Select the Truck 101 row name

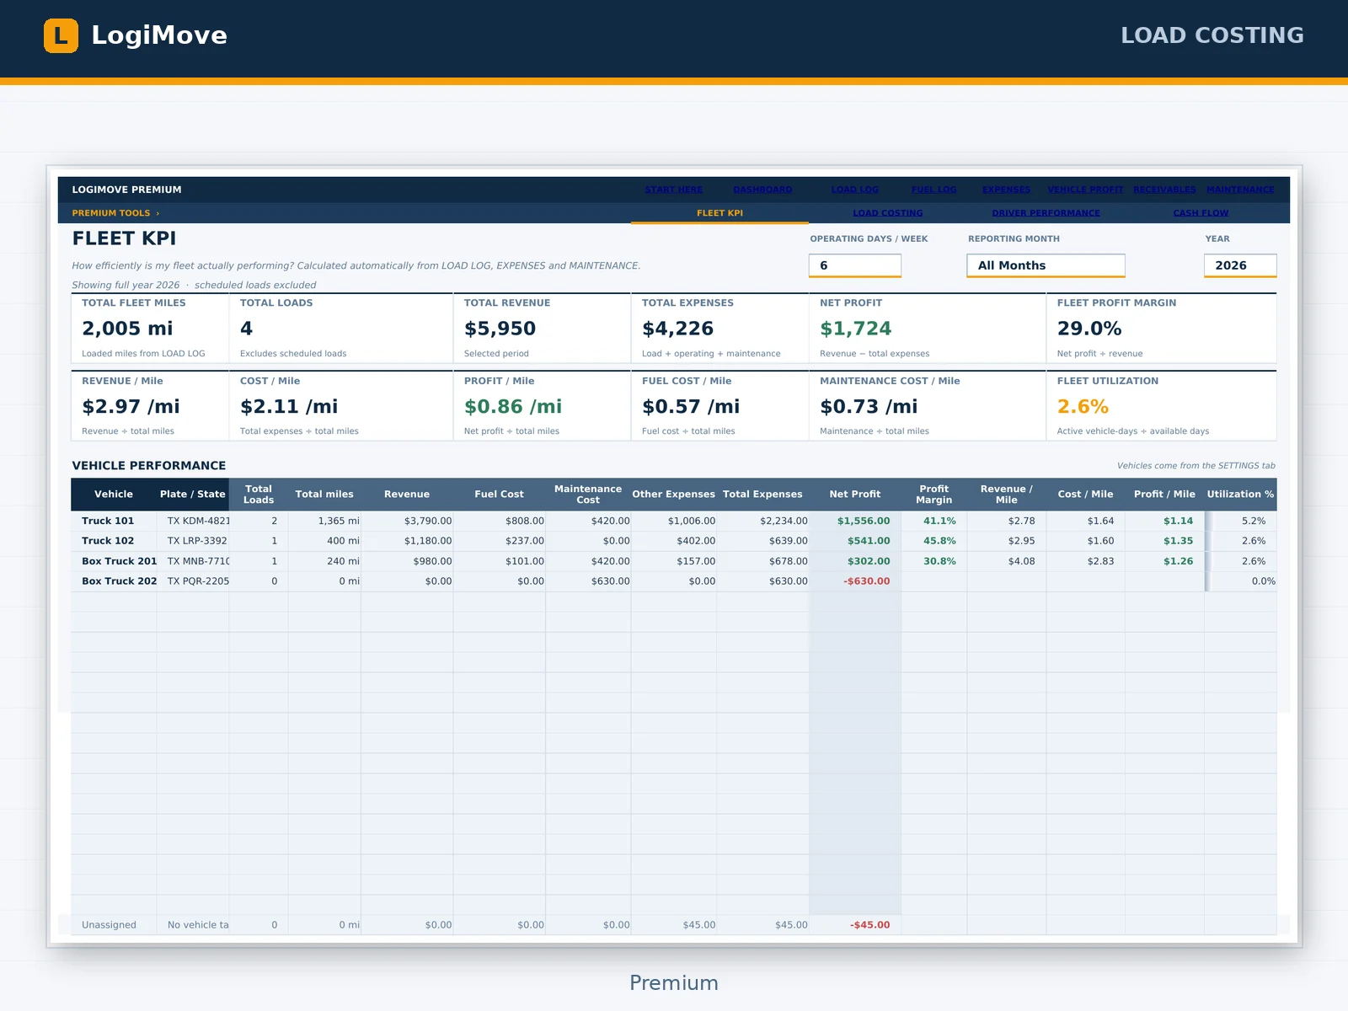tap(108, 521)
